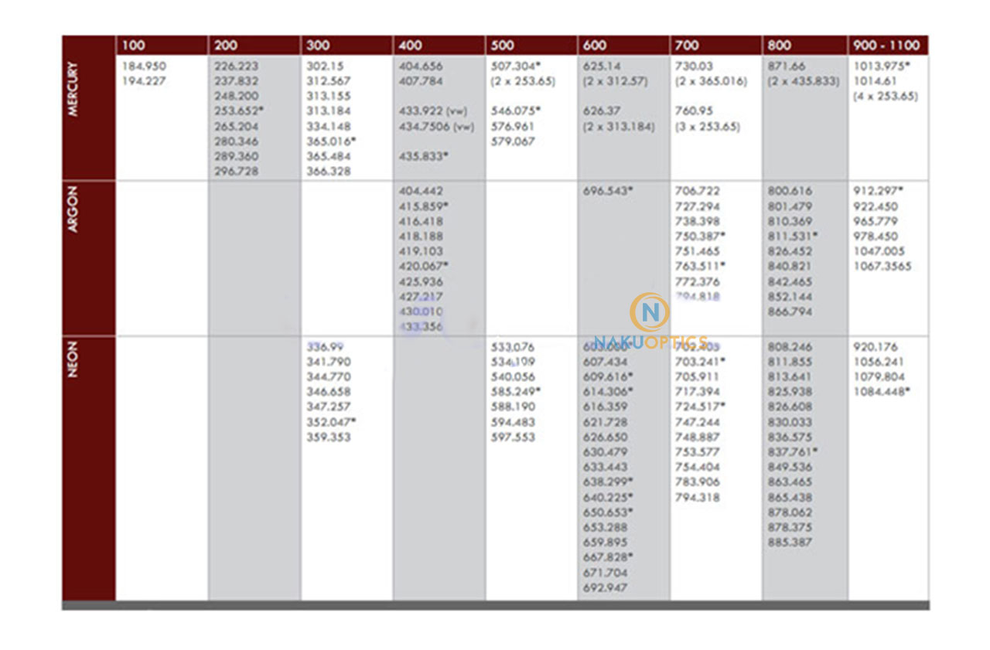Click the 184.950 Mercury value

click(144, 66)
